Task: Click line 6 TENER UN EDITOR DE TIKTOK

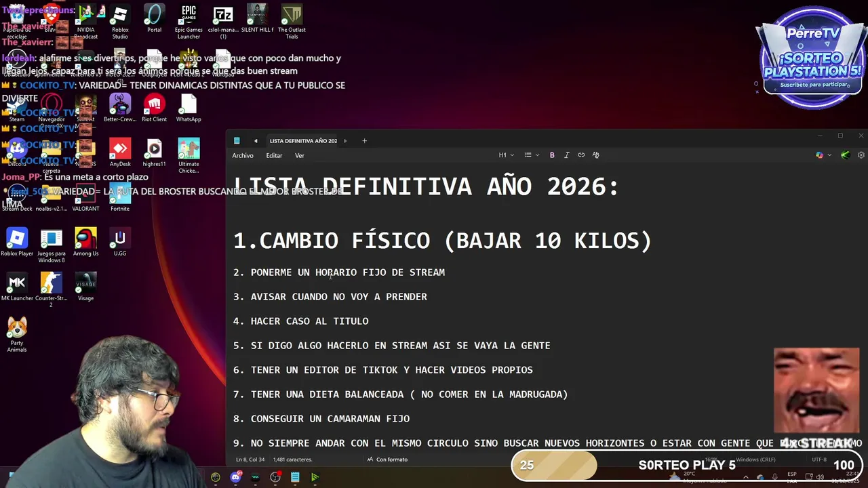Action: point(383,370)
